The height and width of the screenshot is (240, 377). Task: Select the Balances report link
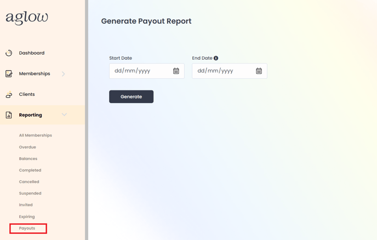28,158
